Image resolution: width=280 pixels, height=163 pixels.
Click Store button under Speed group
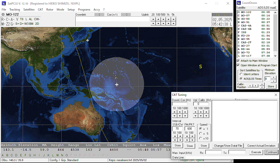(204, 146)
